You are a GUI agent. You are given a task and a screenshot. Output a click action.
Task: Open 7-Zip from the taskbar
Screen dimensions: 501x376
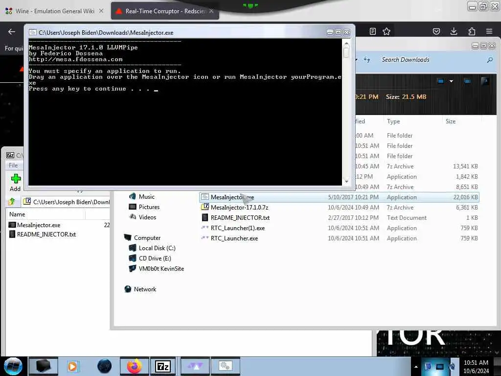pyautogui.click(x=163, y=366)
